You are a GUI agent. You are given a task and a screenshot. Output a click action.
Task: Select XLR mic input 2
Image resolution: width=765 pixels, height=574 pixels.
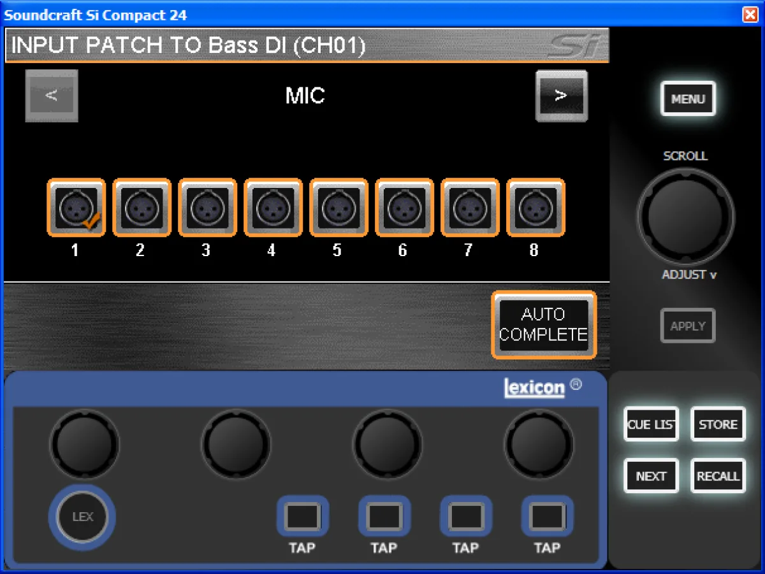(x=142, y=208)
